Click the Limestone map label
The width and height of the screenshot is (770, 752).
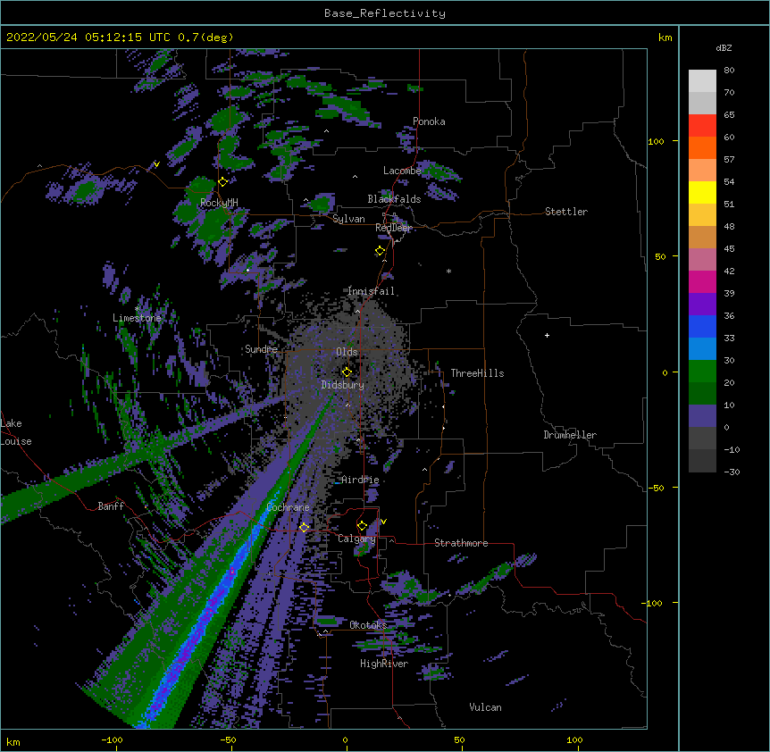coord(137,318)
